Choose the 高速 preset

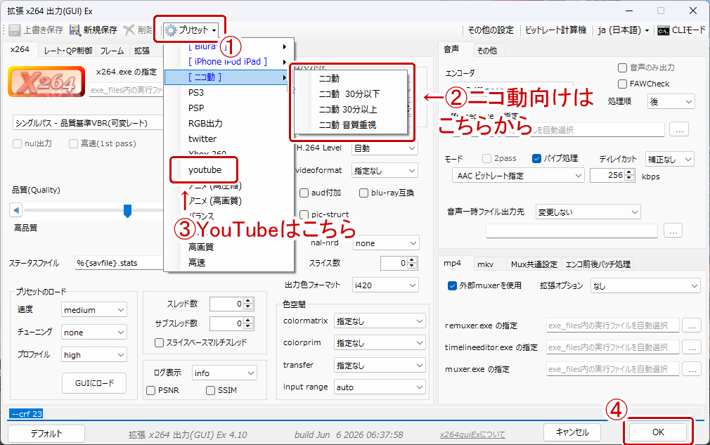point(197,262)
